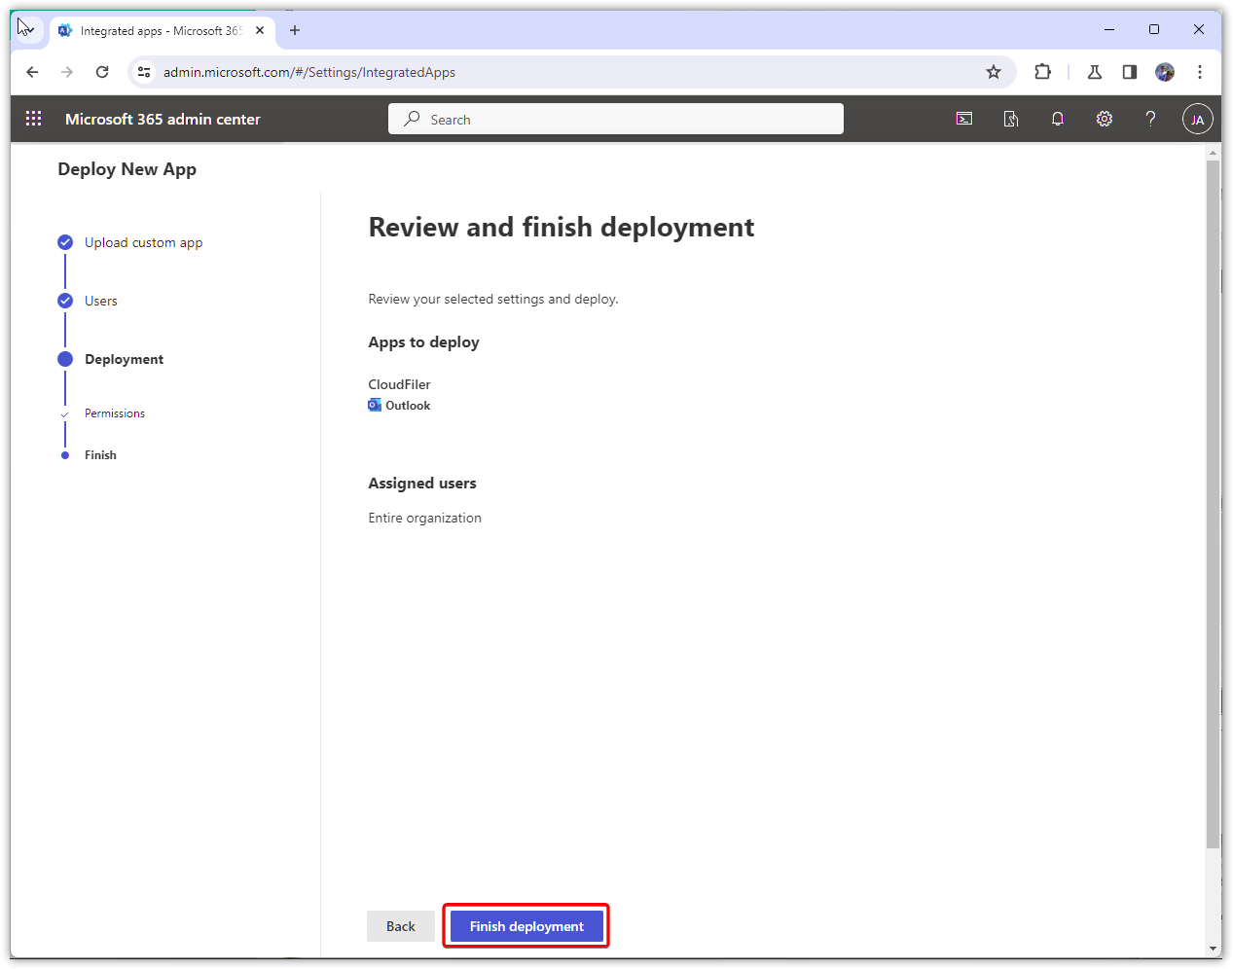
Task: Open the app launcher waffle menu
Action: 34,119
